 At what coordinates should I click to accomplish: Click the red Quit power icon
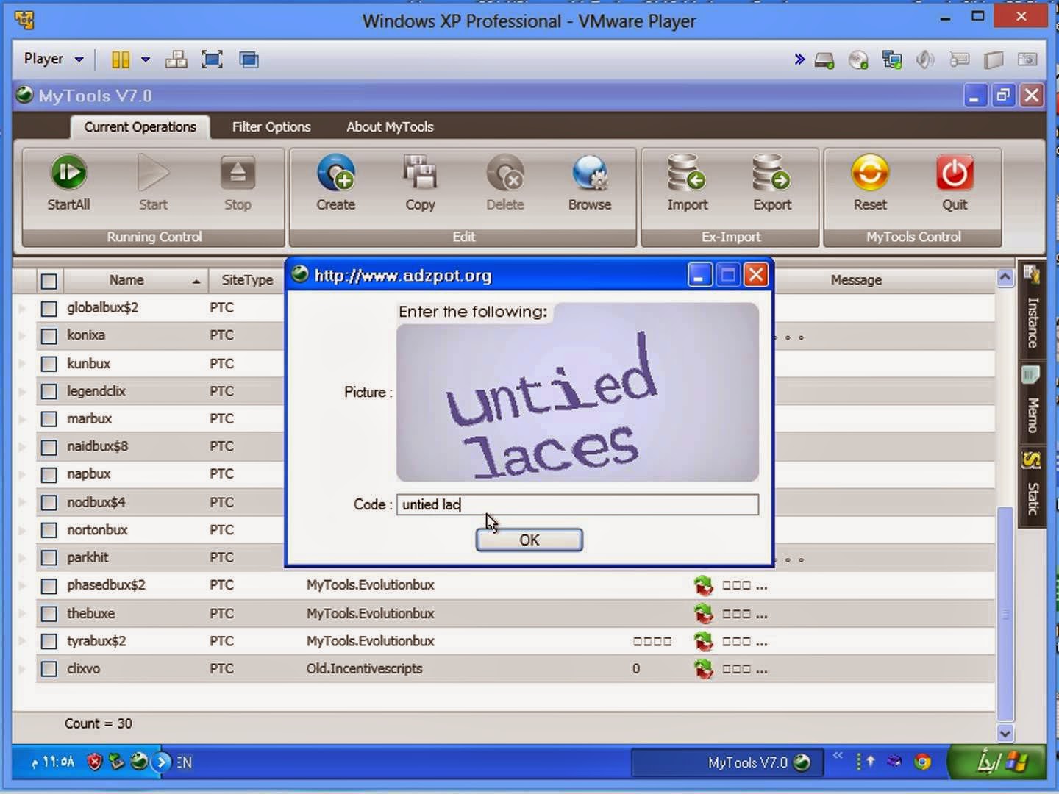point(955,173)
